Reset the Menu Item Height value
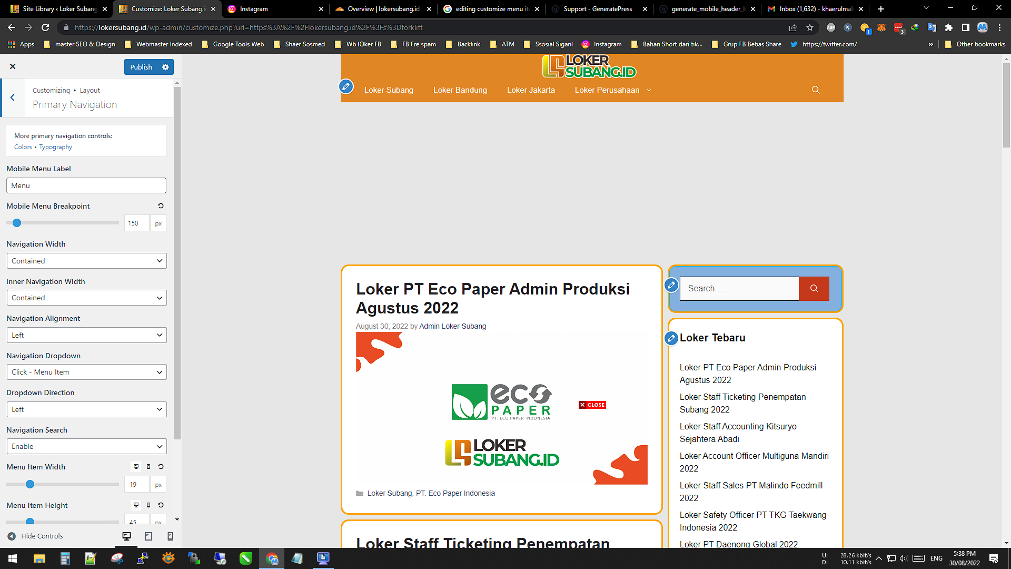 click(x=161, y=505)
